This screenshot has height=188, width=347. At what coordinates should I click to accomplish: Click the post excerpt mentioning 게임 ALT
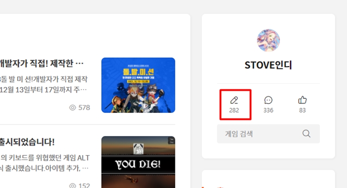pyautogui.click(x=45, y=157)
